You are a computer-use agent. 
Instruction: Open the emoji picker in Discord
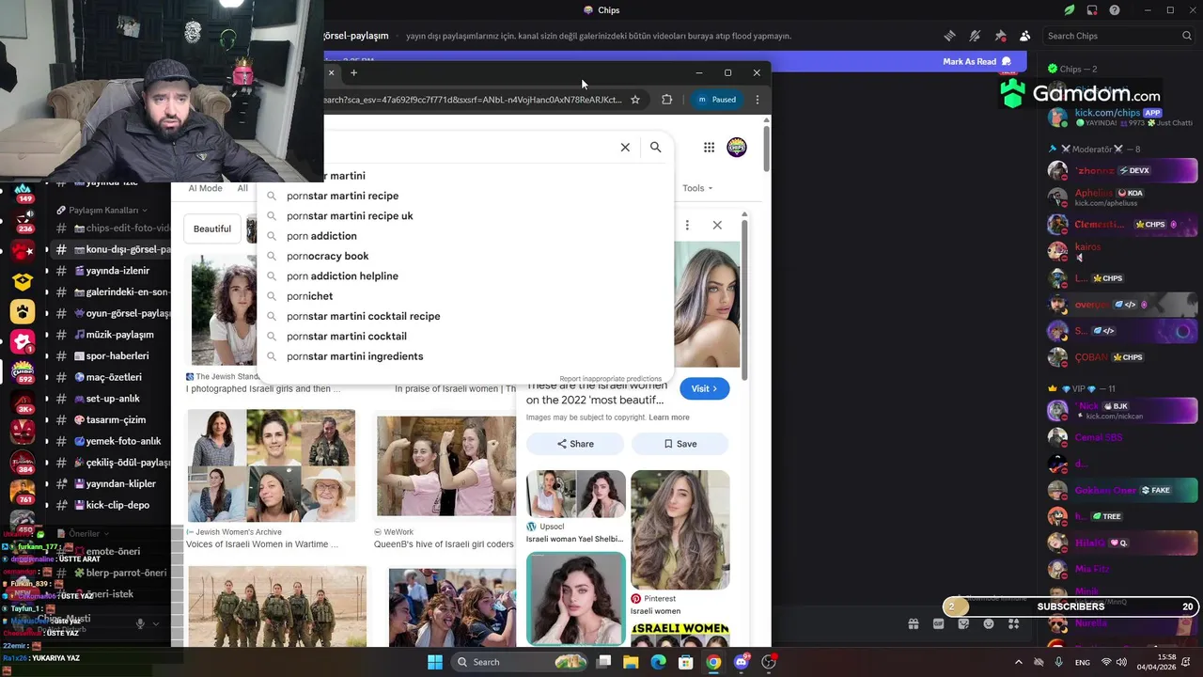pyautogui.click(x=989, y=623)
